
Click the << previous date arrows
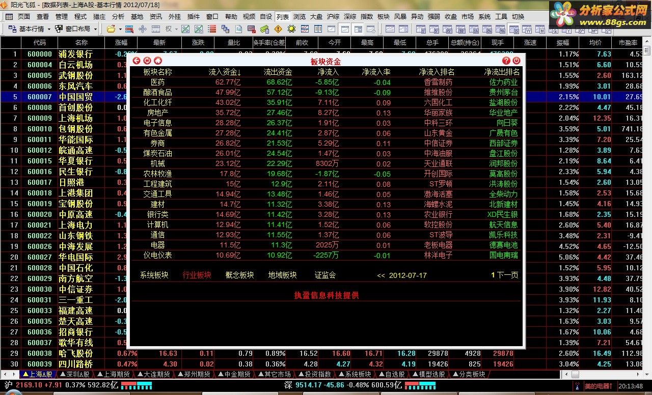(x=381, y=275)
